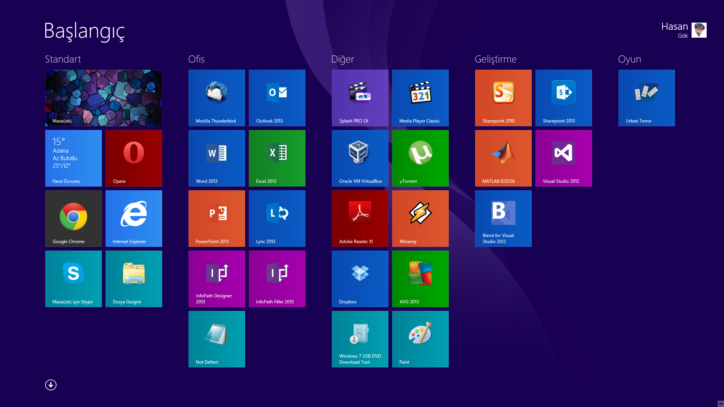Launch Opera browser tile

(x=133, y=158)
